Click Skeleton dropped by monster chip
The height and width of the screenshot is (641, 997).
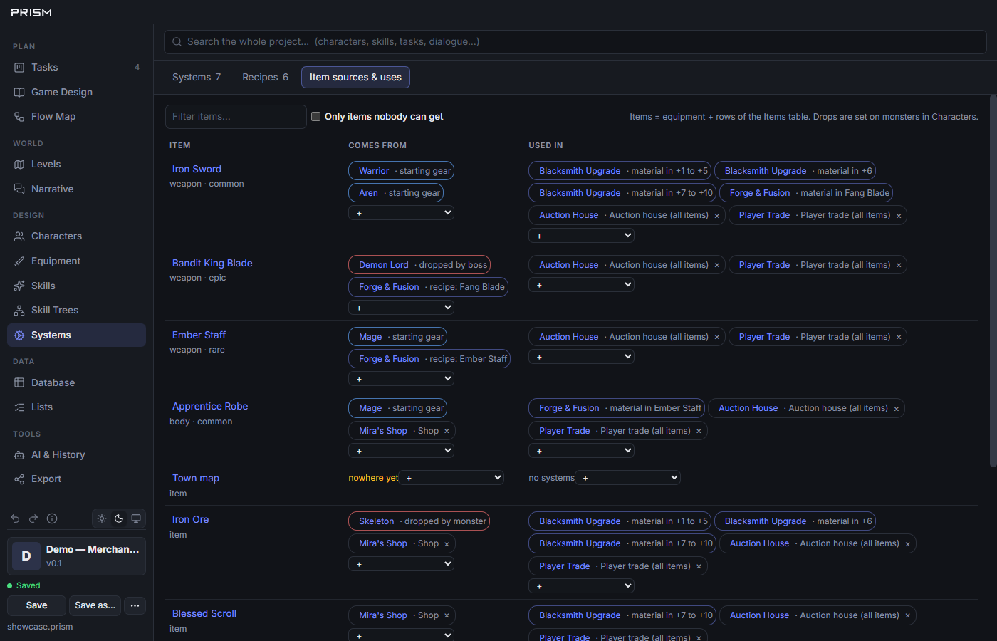[419, 521]
